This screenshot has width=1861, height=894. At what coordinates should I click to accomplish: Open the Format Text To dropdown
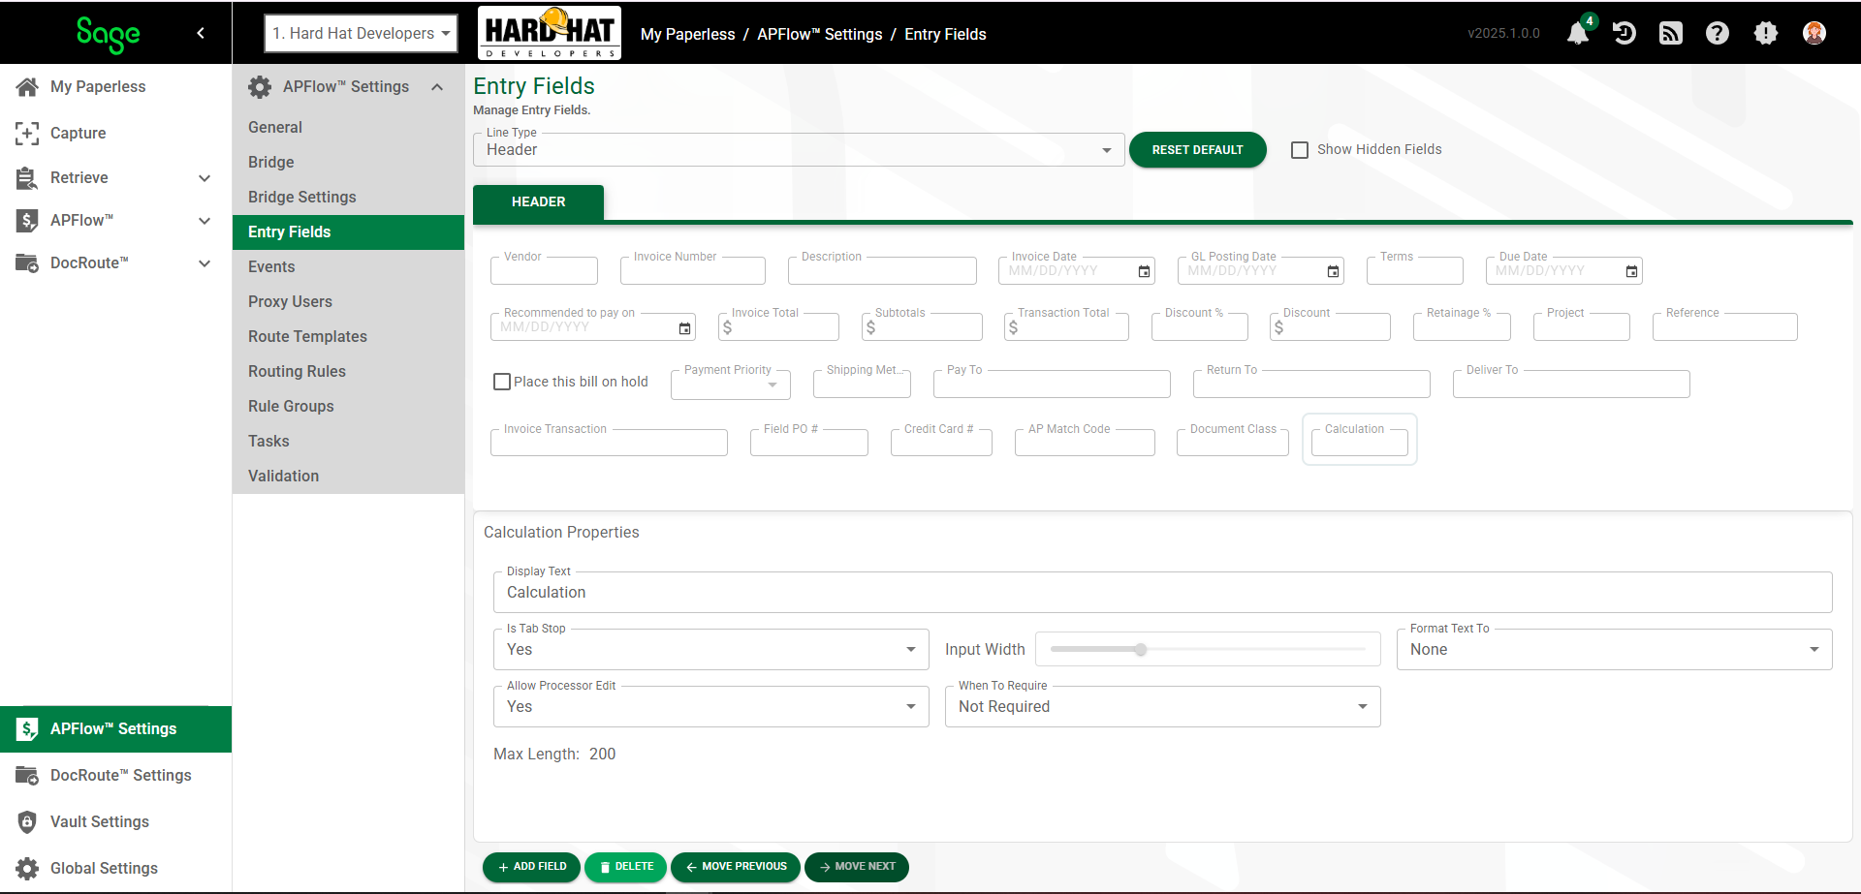1614,649
